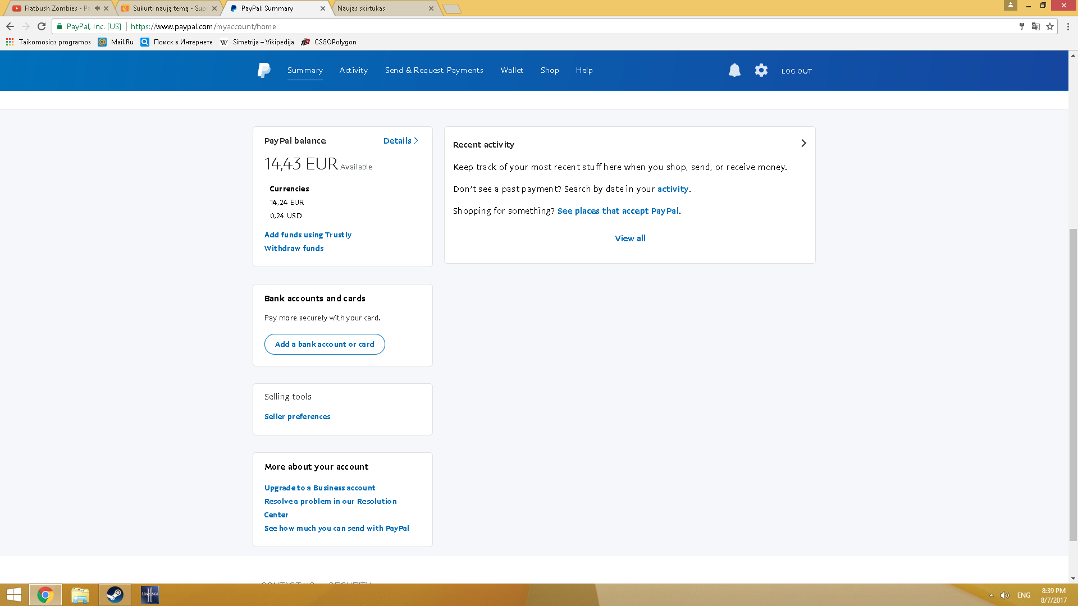
Task: Open the Simetrija – Vikipedija bookmark
Action: tap(257, 42)
